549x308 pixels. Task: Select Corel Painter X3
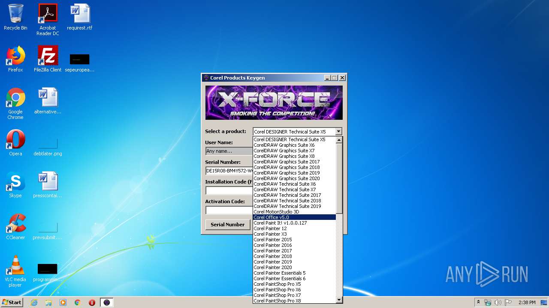[294, 234]
